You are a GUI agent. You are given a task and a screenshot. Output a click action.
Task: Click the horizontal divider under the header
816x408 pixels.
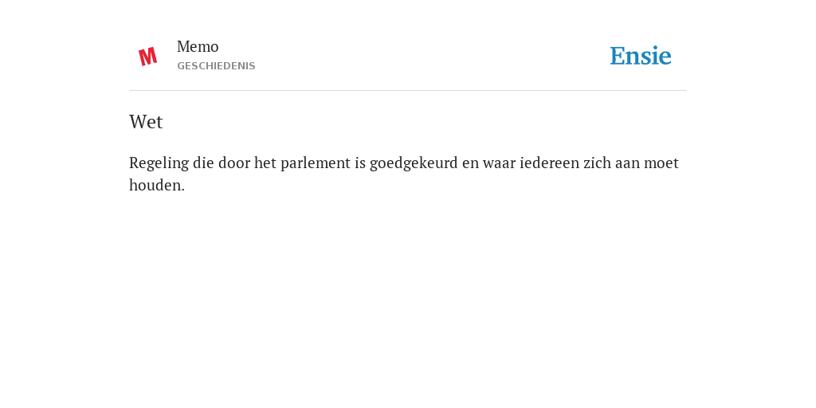(408, 91)
